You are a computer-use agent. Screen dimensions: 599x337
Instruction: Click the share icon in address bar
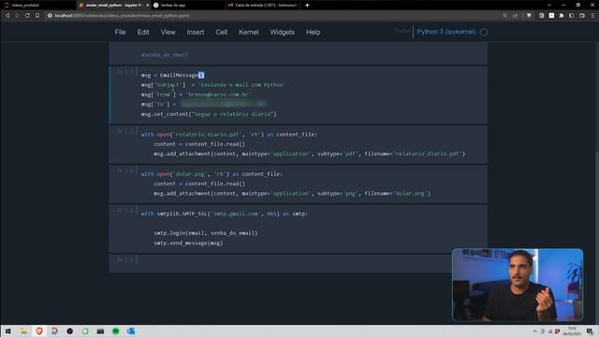(x=515, y=15)
